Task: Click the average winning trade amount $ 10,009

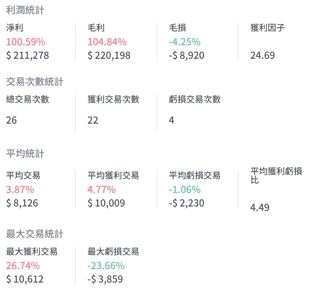Action: pyautogui.click(x=106, y=203)
